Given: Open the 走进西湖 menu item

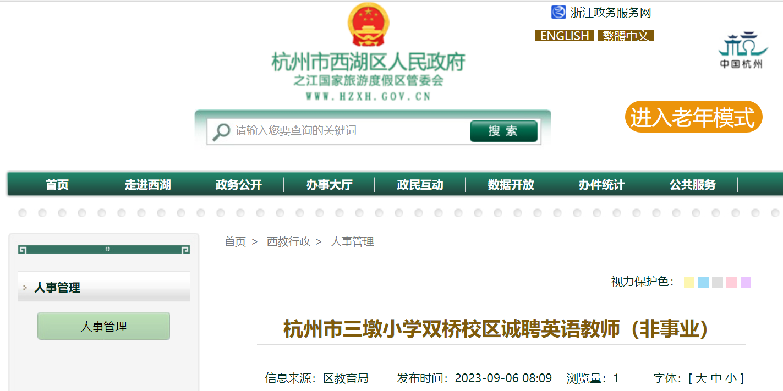Looking at the screenshot, I should [147, 185].
